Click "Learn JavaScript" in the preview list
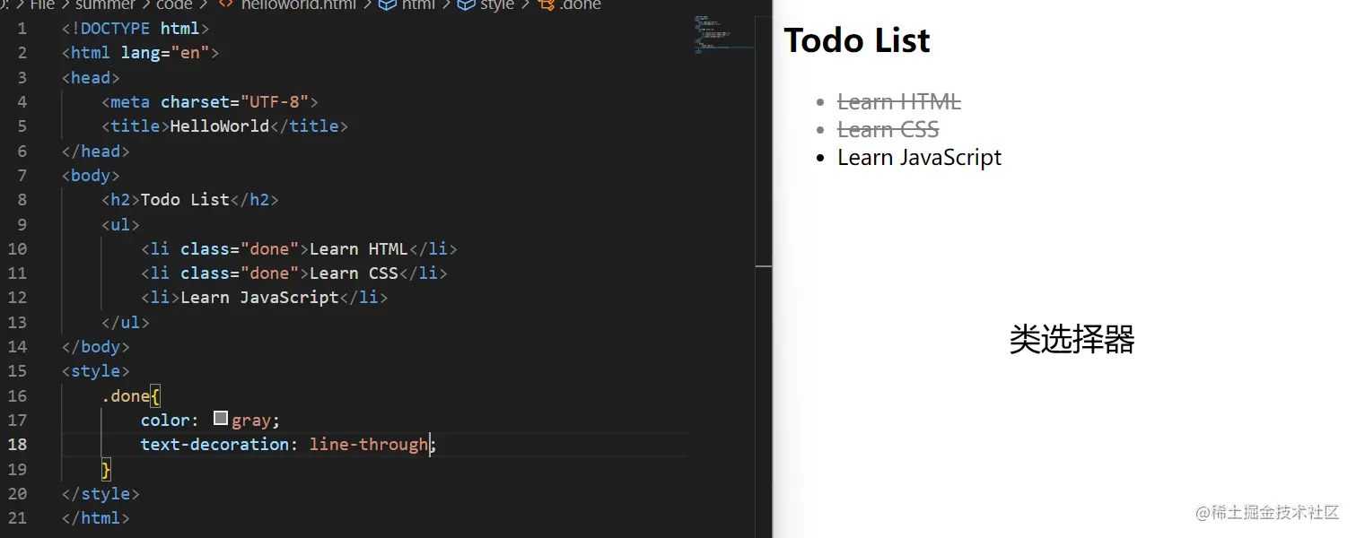 (x=919, y=158)
